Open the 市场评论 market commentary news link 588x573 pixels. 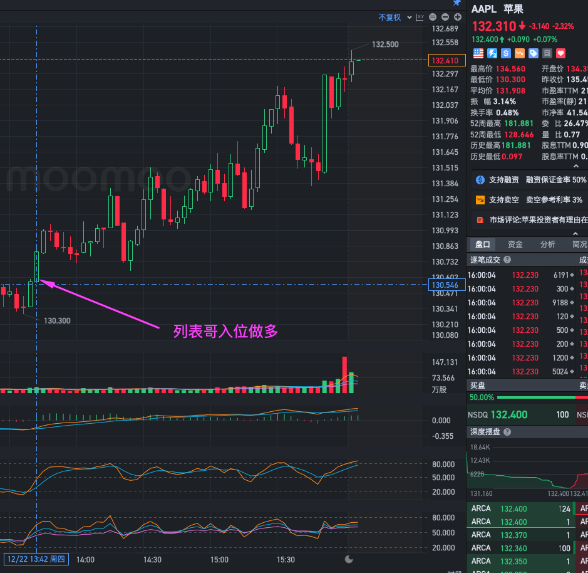[531, 220]
